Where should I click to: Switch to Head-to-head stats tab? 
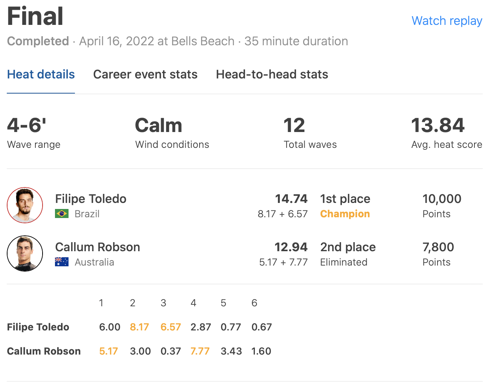(272, 74)
